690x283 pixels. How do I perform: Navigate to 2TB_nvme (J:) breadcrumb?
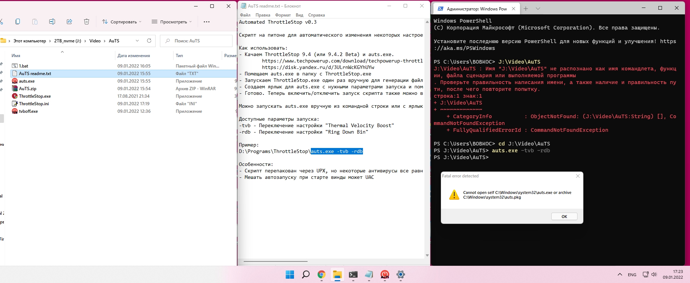coord(68,41)
